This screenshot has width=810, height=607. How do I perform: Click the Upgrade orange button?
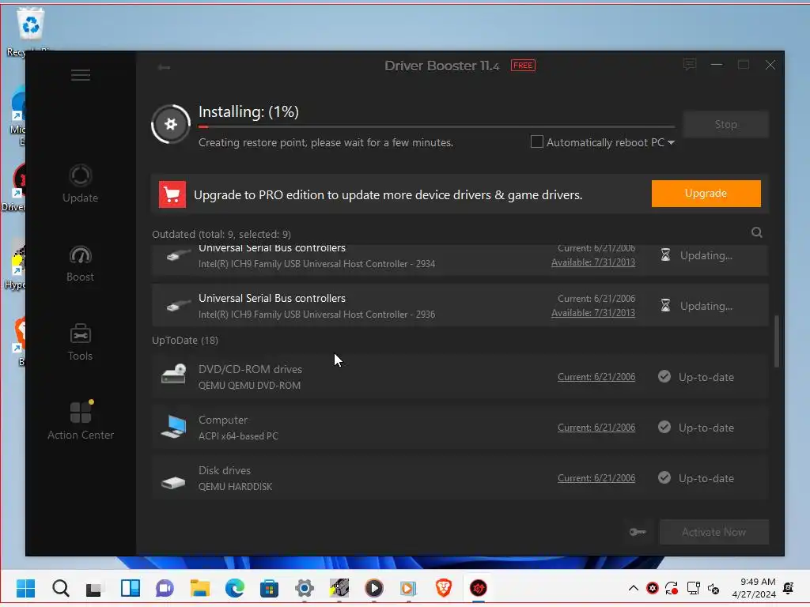coord(706,194)
